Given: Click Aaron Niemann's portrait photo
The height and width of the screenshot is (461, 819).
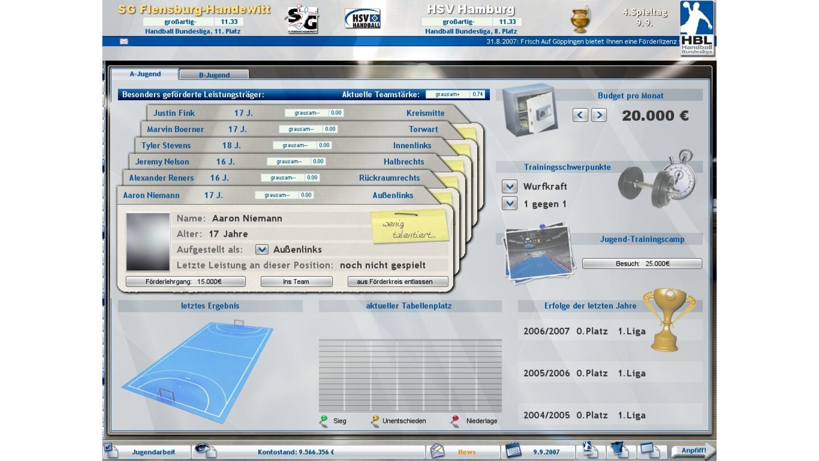Looking at the screenshot, I should click(x=148, y=242).
